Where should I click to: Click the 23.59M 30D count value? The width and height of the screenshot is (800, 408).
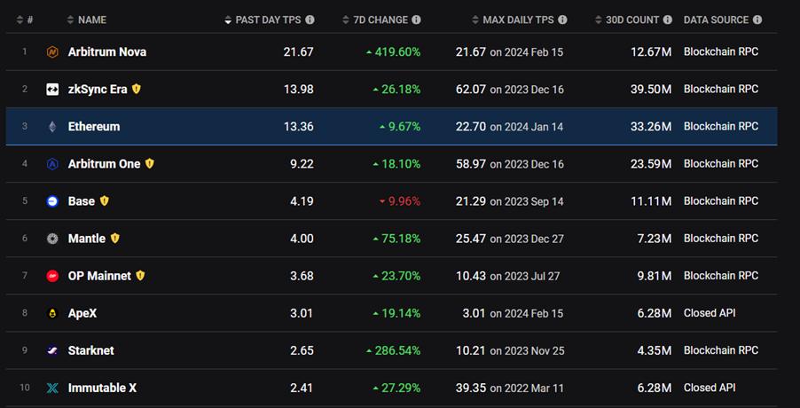[651, 164]
